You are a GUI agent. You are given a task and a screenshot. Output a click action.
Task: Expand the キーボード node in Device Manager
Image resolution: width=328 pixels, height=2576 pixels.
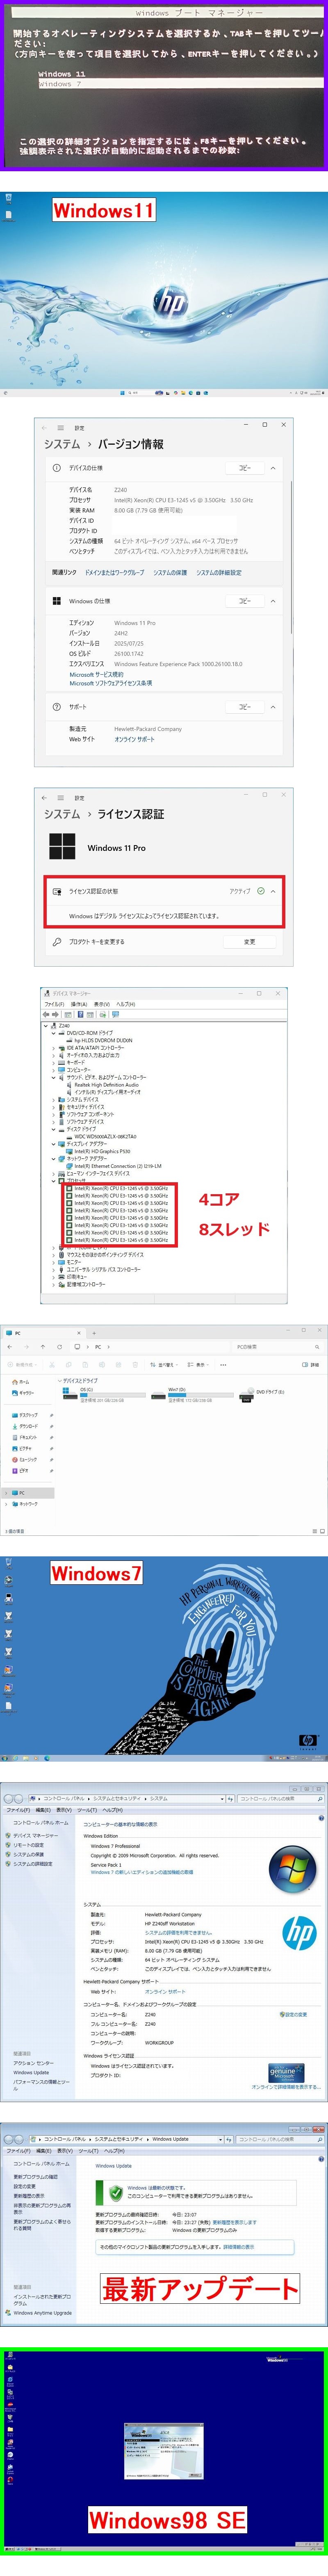click(x=54, y=1063)
